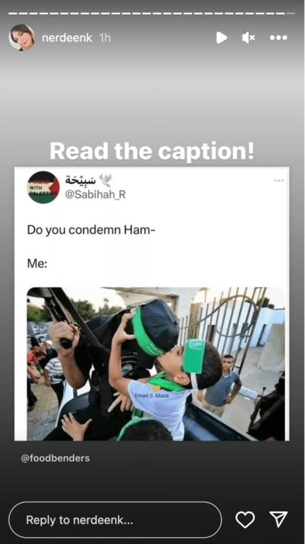Screen dimensions: 305x544
Task: Open the @foodbenders mention
Action: (x=55, y=458)
